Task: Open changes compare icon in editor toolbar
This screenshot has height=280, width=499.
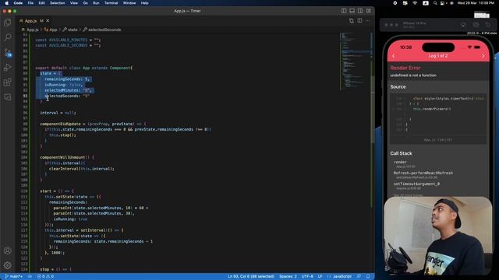Action: 352,21
